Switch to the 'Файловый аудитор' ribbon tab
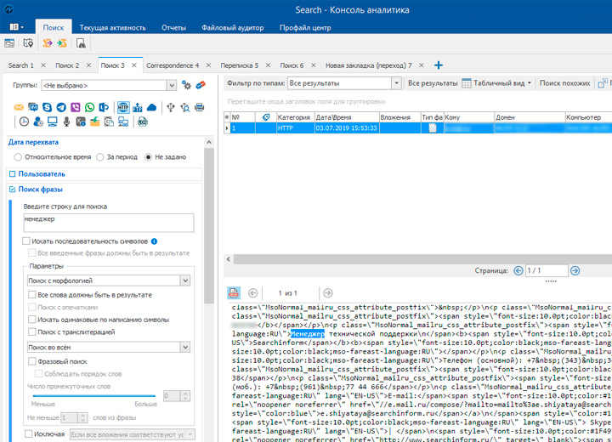The height and width of the screenshot is (442, 612). 233,28
